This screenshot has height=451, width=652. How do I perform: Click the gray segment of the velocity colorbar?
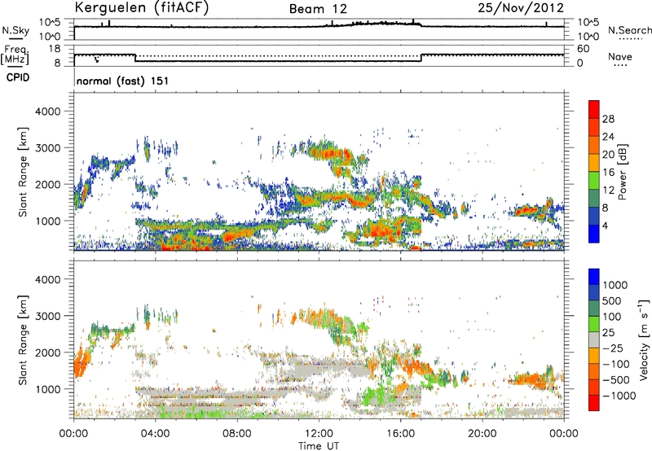pos(594,339)
